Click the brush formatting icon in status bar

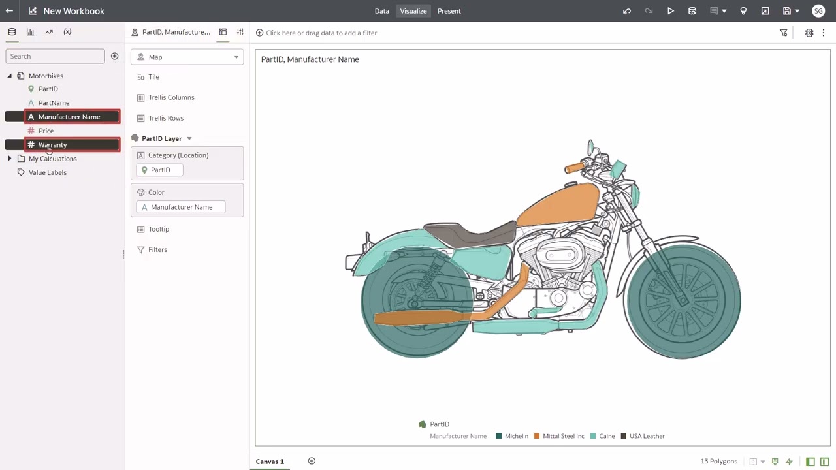[x=775, y=462]
